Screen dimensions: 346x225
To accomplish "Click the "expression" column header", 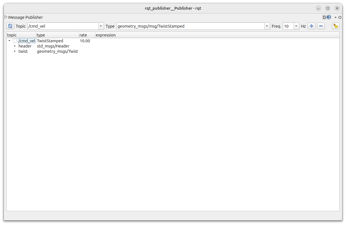I will 106,35.
